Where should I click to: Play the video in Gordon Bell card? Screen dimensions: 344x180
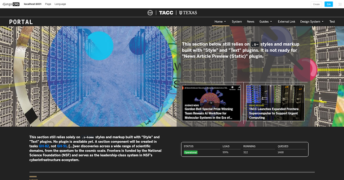211,103
